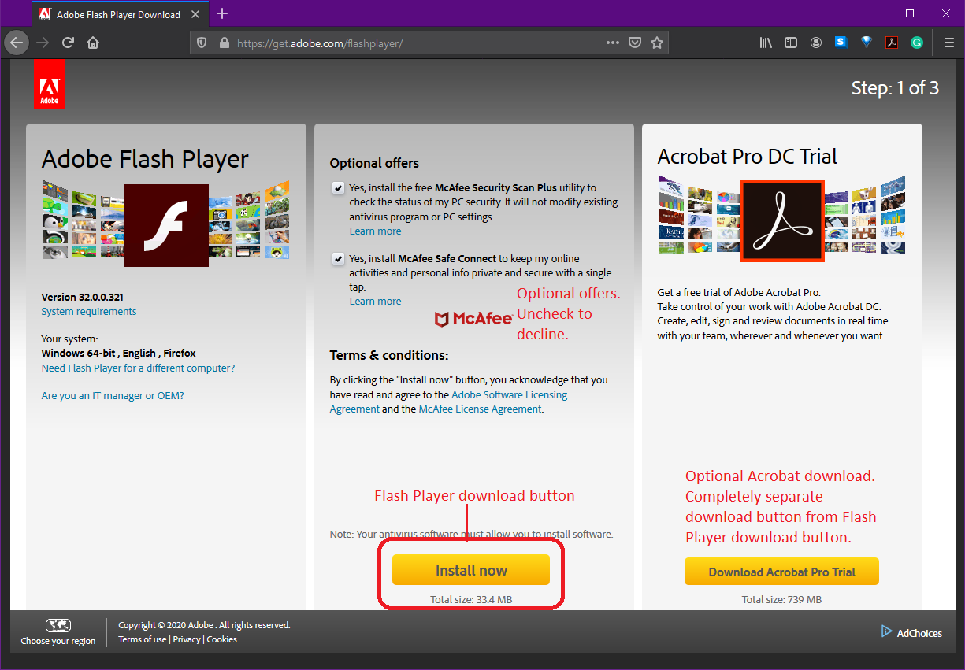Open the Firefox Library icon
This screenshot has height=670, width=965.
click(765, 43)
